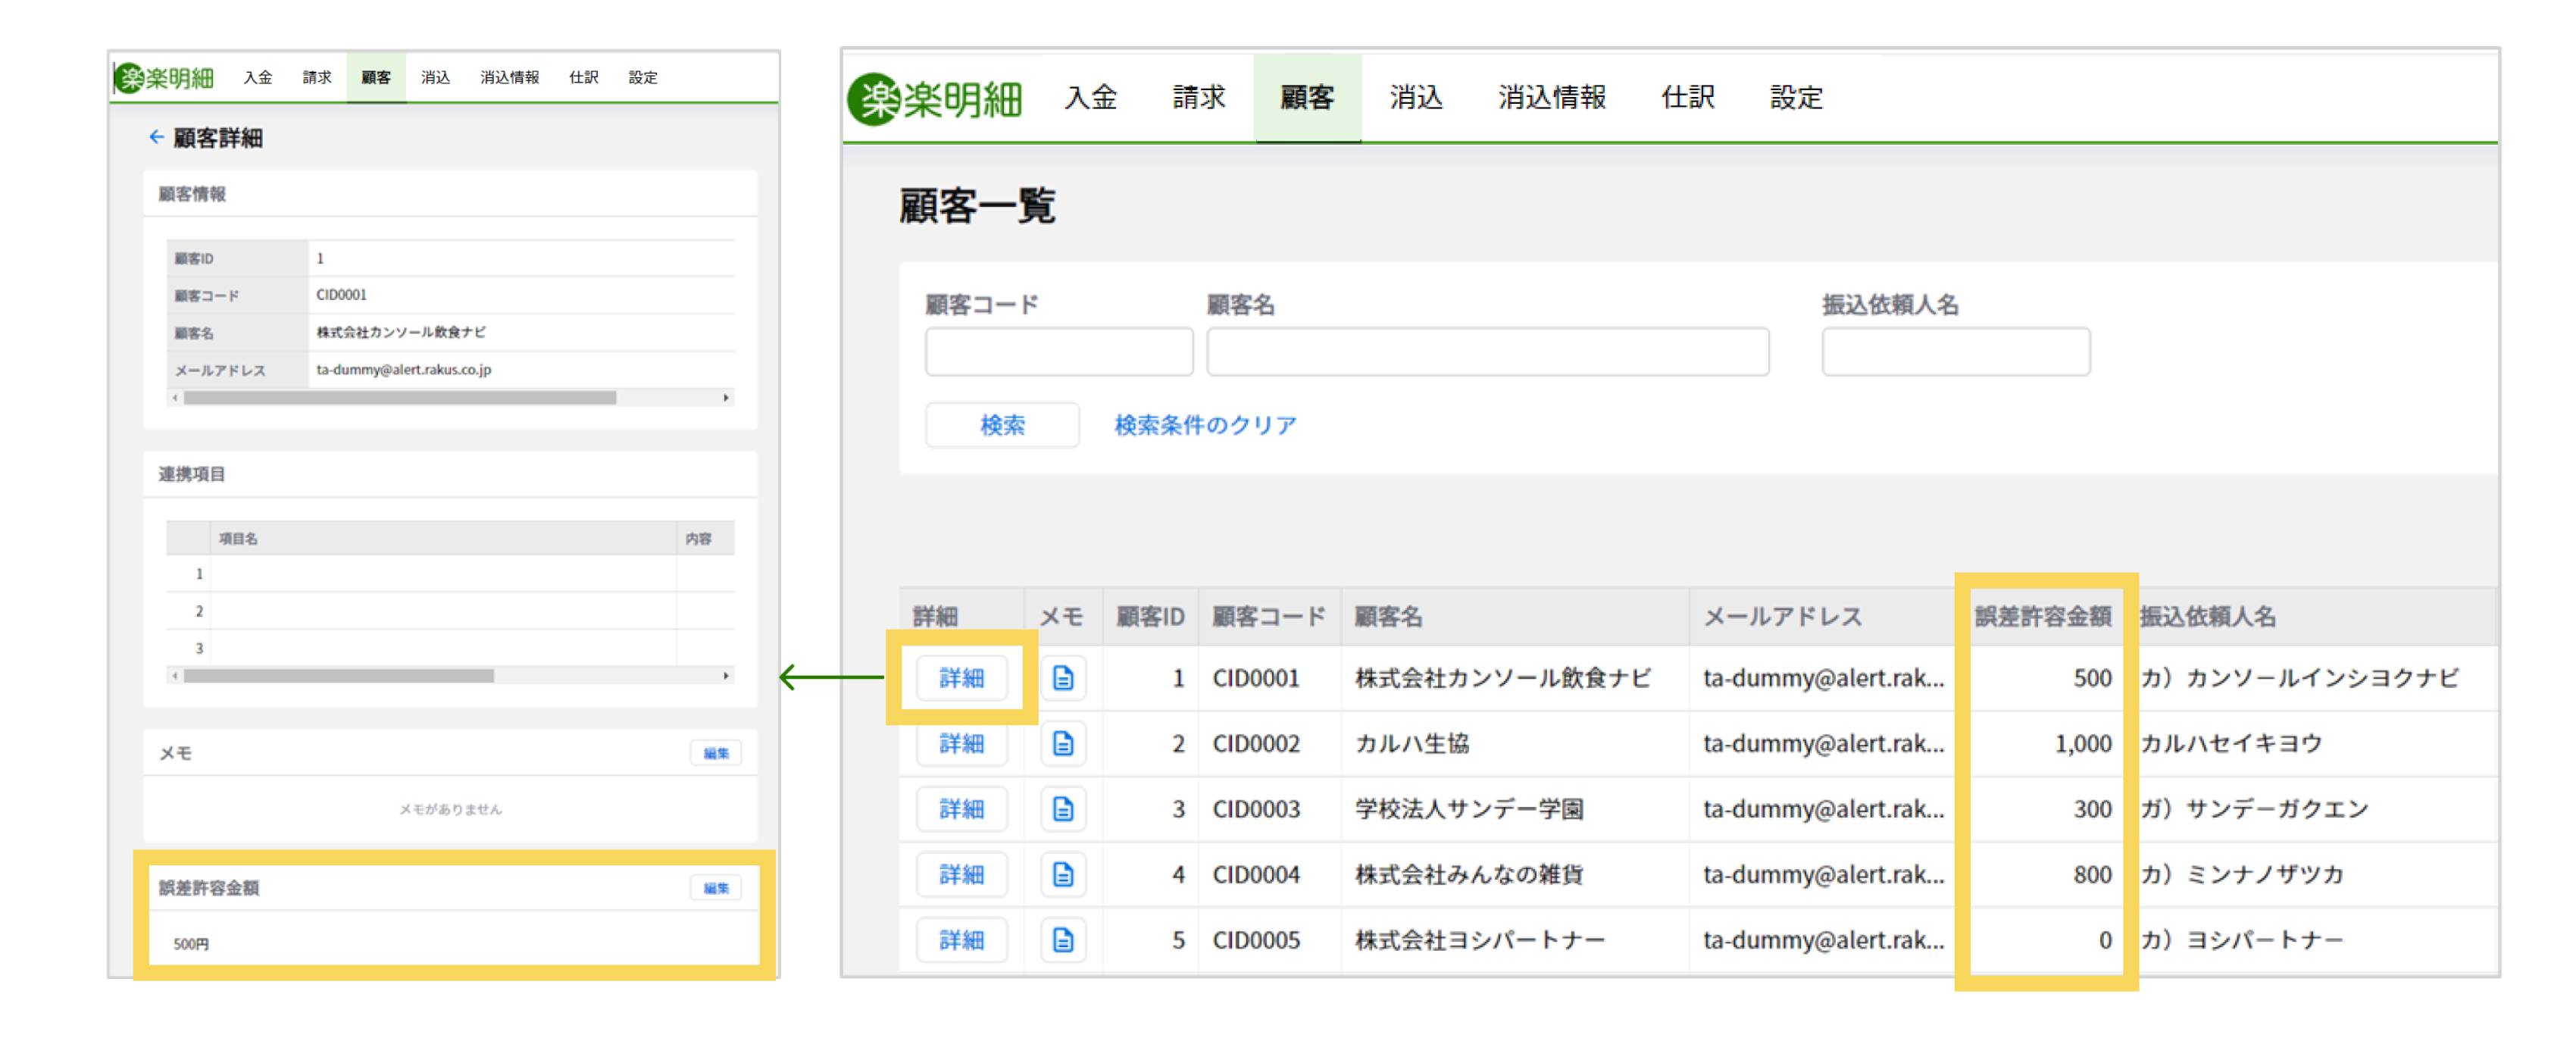Open 詳細 button for customer ID 1
Viewport: 2576px width, 1038px height.
pyautogui.click(x=961, y=678)
